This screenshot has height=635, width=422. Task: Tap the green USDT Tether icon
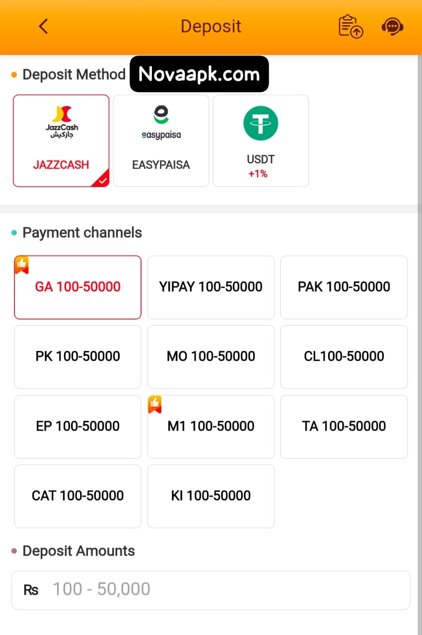[261, 123]
